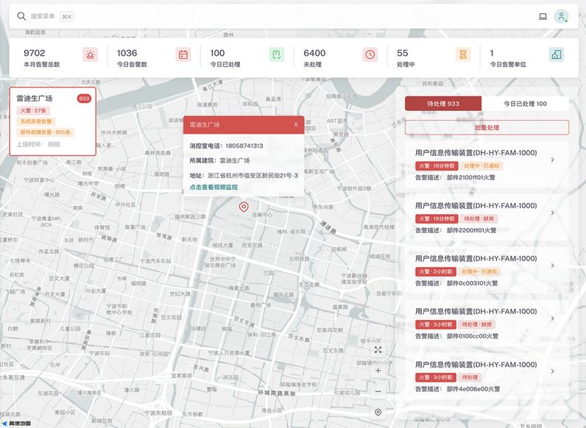Click 点击查看视频监控 link
This screenshot has width=586, height=428.
[213, 187]
